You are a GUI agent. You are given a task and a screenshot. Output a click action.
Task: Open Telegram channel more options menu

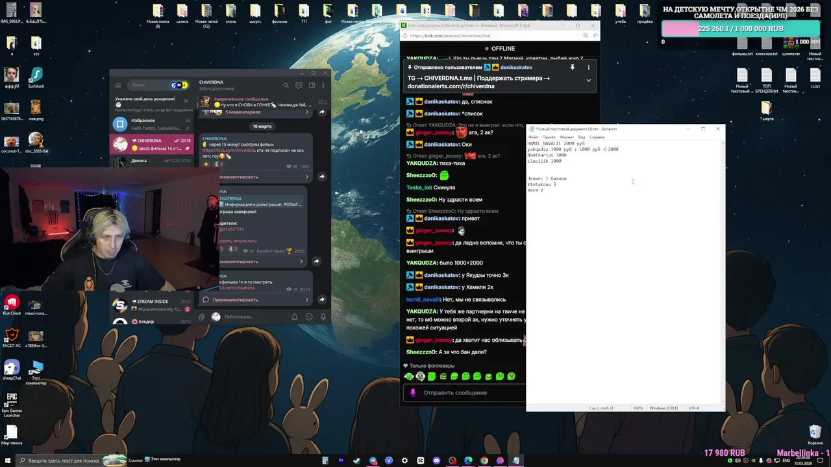coord(323,85)
